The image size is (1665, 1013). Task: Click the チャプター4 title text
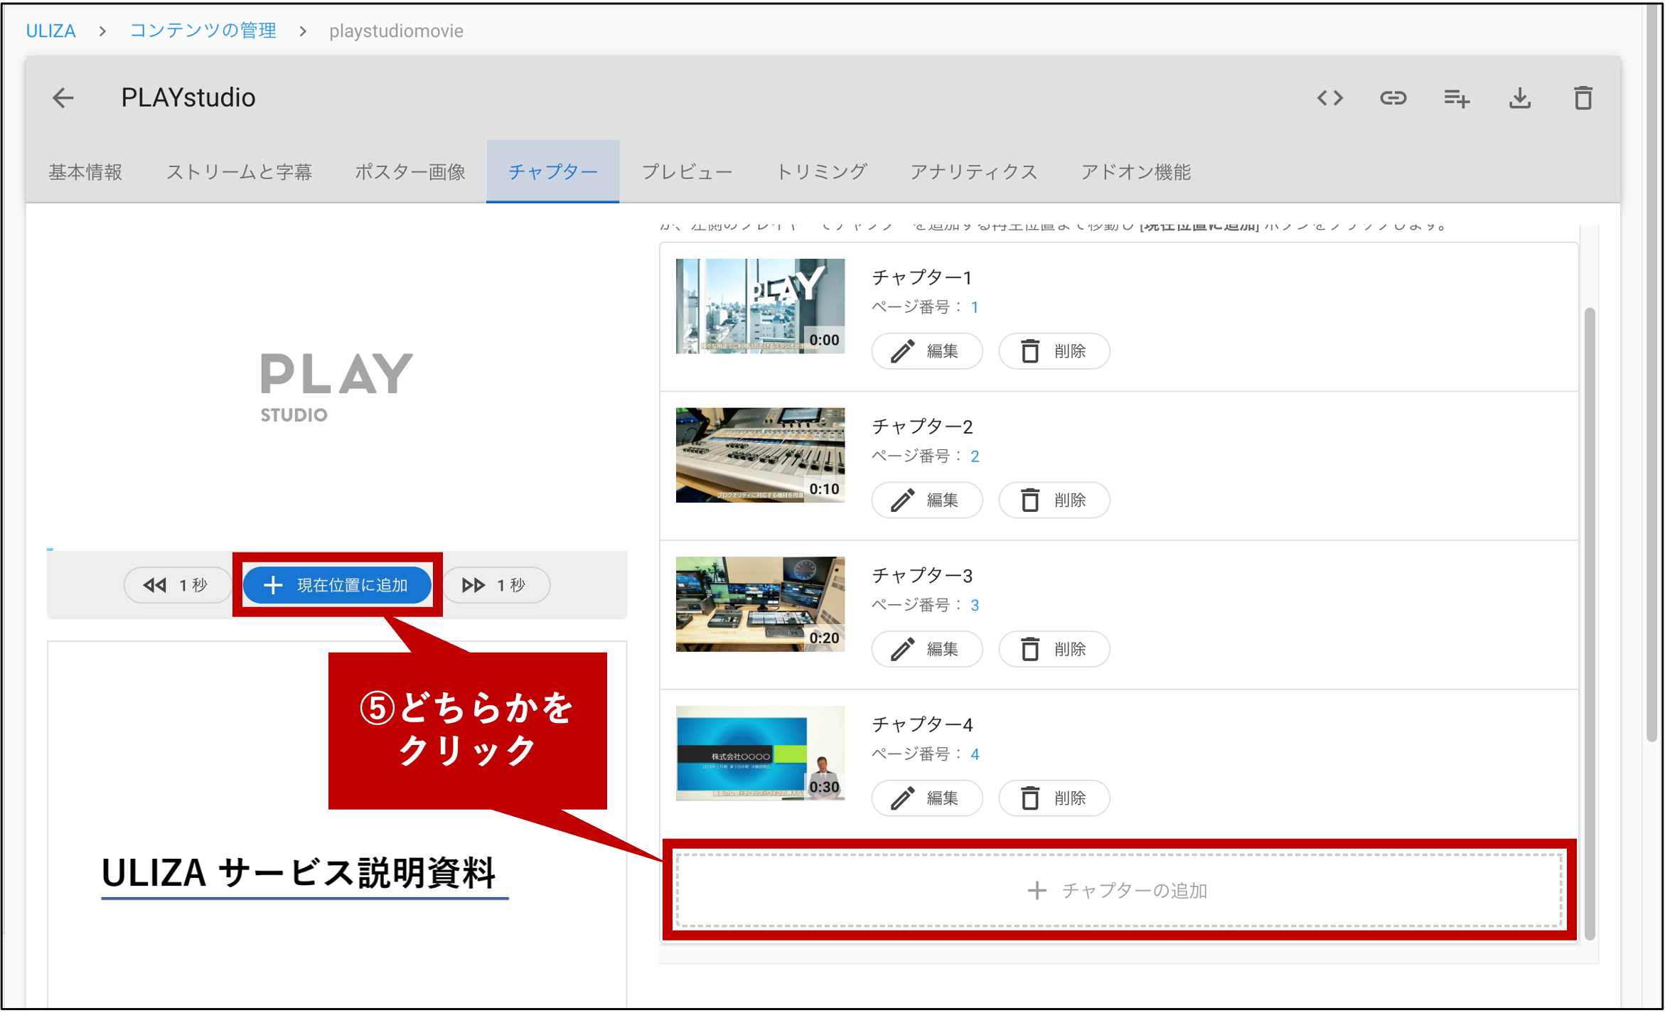922,724
